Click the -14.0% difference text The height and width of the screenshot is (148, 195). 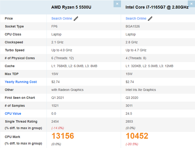pos(58,128)
